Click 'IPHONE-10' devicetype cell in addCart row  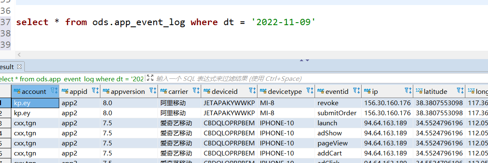pyautogui.click(x=286, y=153)
